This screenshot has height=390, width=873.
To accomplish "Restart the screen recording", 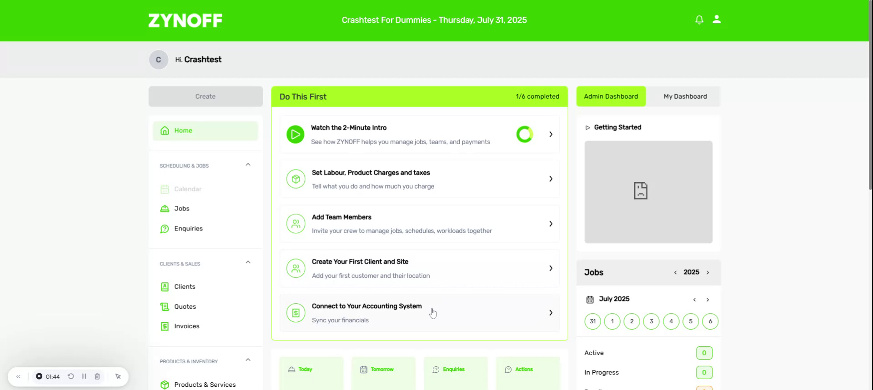I will [x=71, y=376].
